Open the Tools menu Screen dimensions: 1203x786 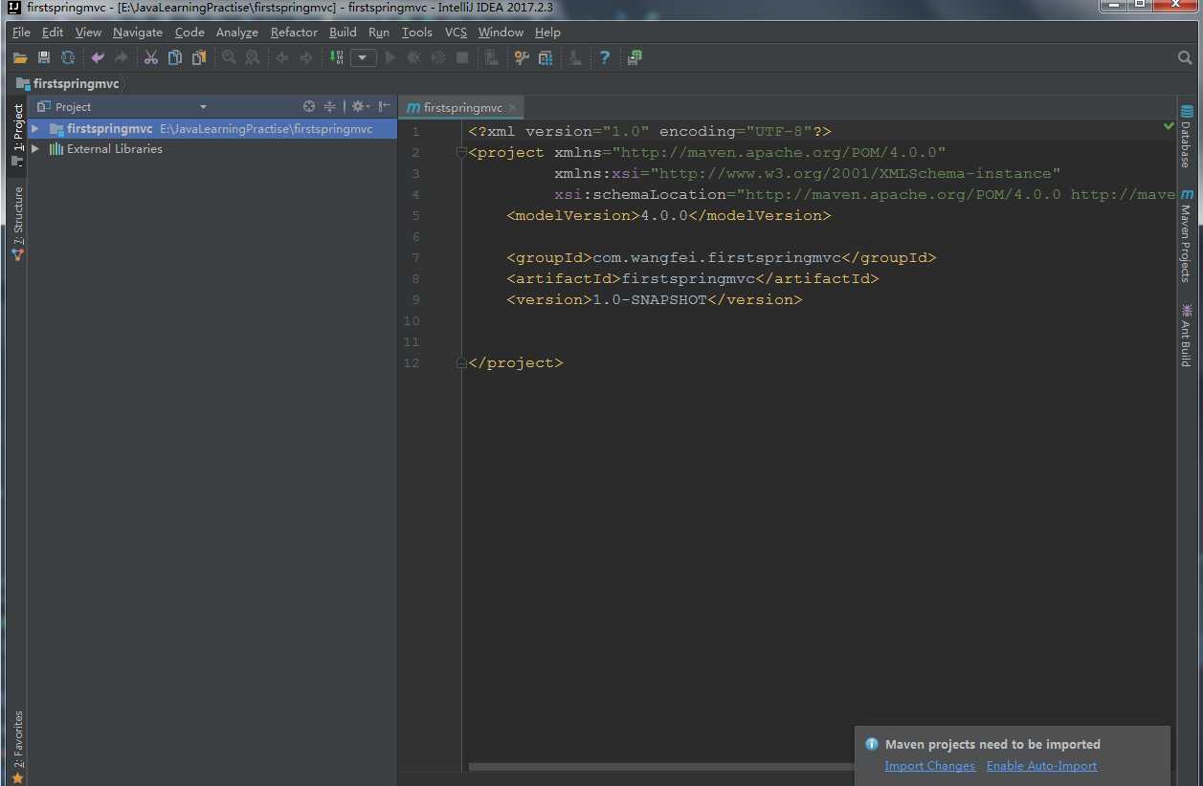pos(417,32)
